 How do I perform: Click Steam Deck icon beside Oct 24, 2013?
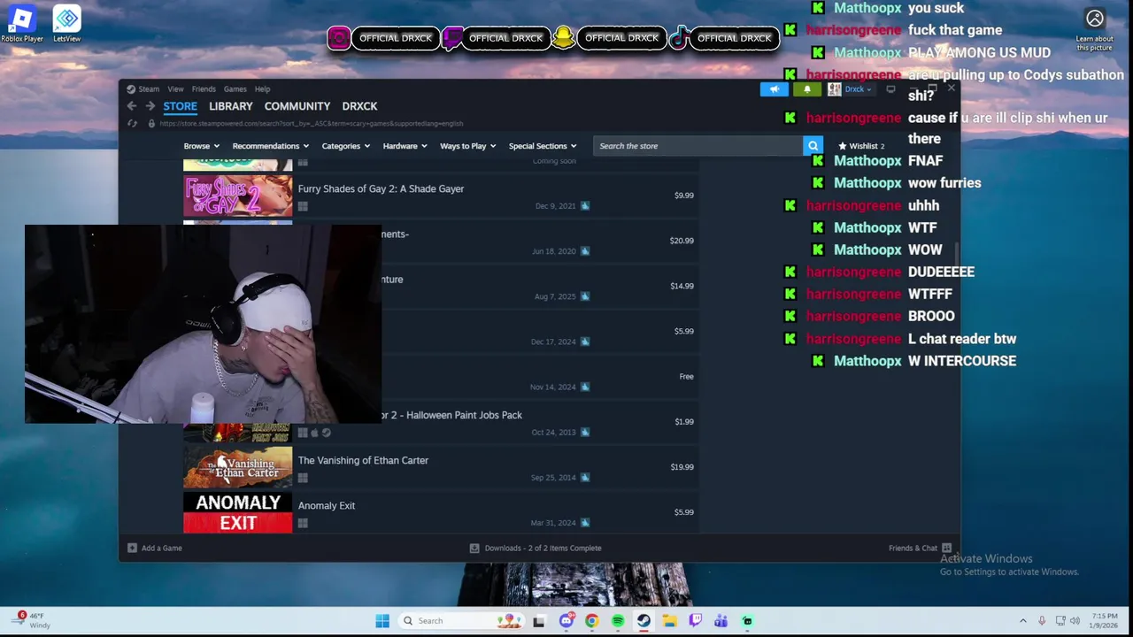pyautogui.click(x=584, y=433)
